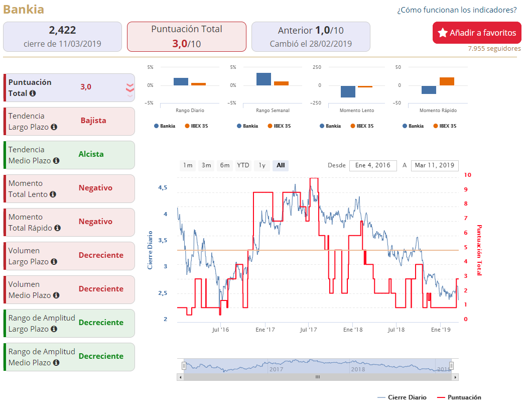Open info icon for Momento Total Rápido
526x405 pixels.
(58, 228)
